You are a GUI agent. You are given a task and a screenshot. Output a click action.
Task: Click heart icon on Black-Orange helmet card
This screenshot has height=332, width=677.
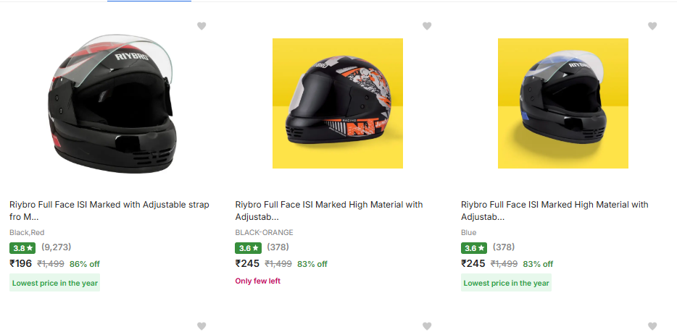click(x=427, y=26)
